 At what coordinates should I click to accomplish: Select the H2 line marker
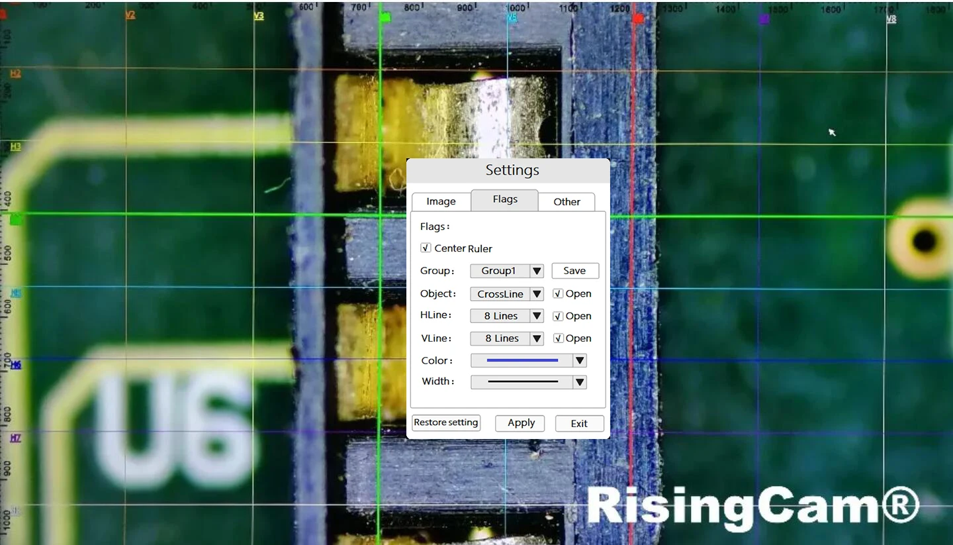coord(15,73)
